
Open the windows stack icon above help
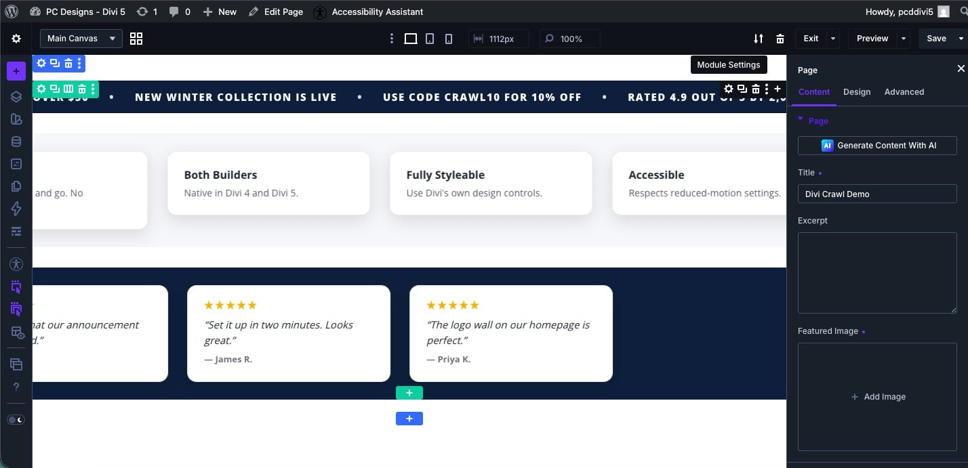click(x=16, y=364)
